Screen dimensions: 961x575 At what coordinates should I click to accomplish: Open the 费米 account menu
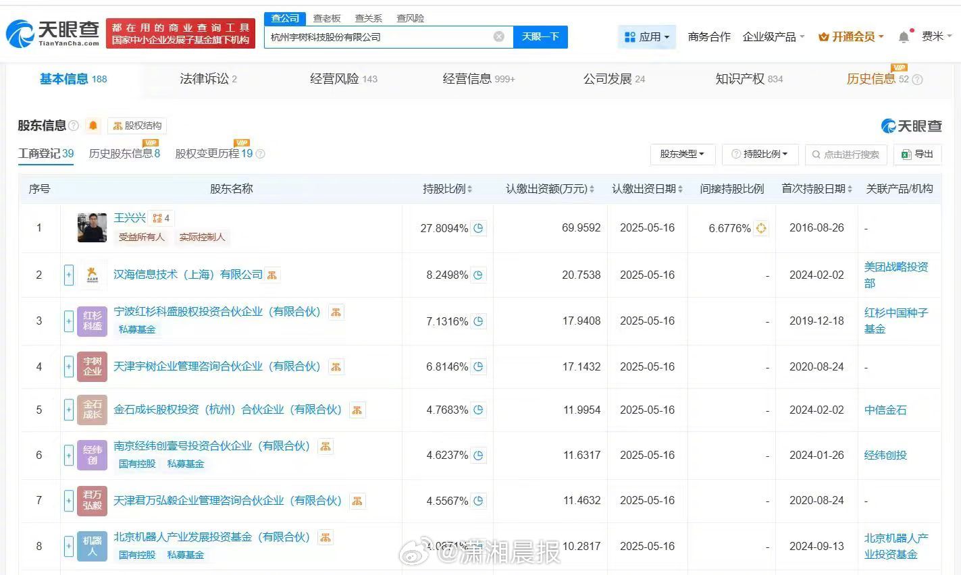[x=937, y=36]
